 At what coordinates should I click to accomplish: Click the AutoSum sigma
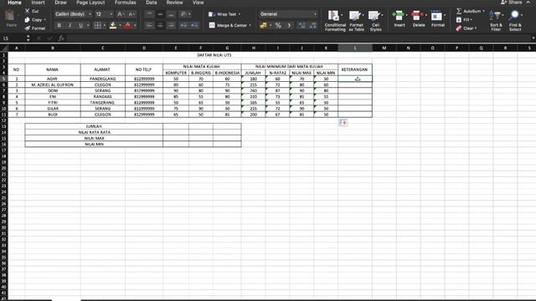459,11
